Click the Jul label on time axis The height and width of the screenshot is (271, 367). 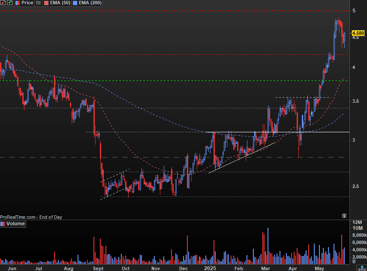pyautogui.click(x=39, y=268)
